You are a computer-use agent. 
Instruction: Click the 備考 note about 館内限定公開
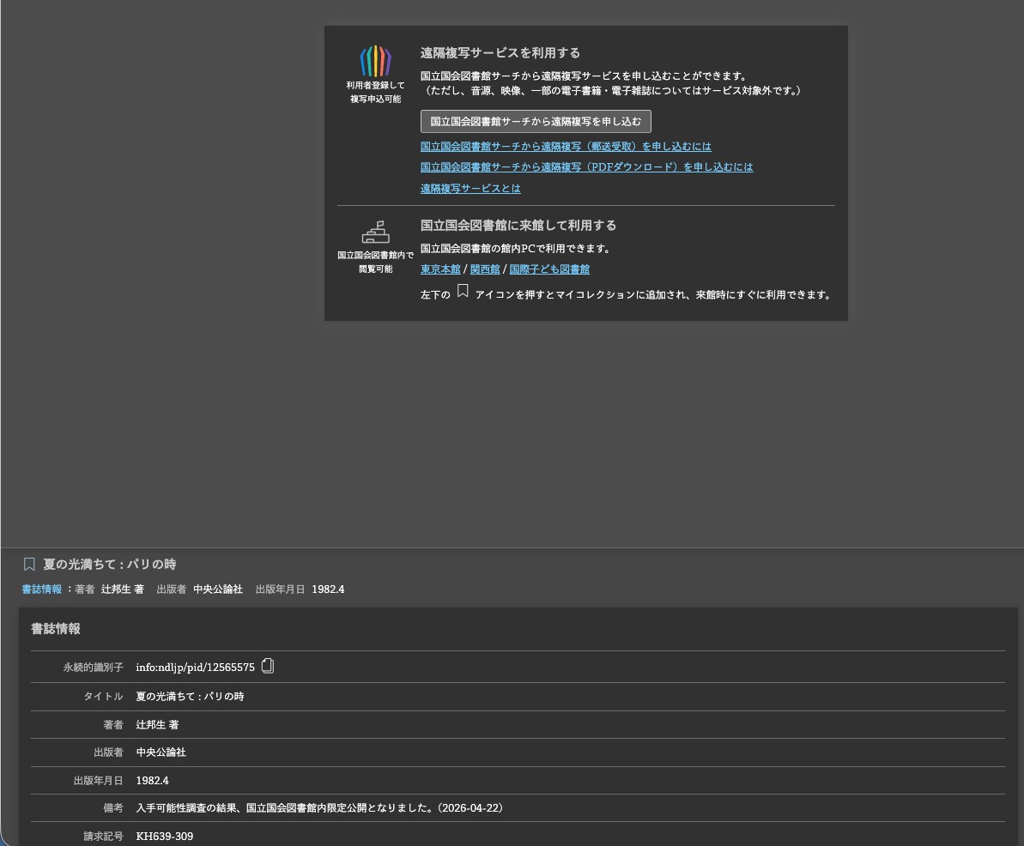pos(321,808)
